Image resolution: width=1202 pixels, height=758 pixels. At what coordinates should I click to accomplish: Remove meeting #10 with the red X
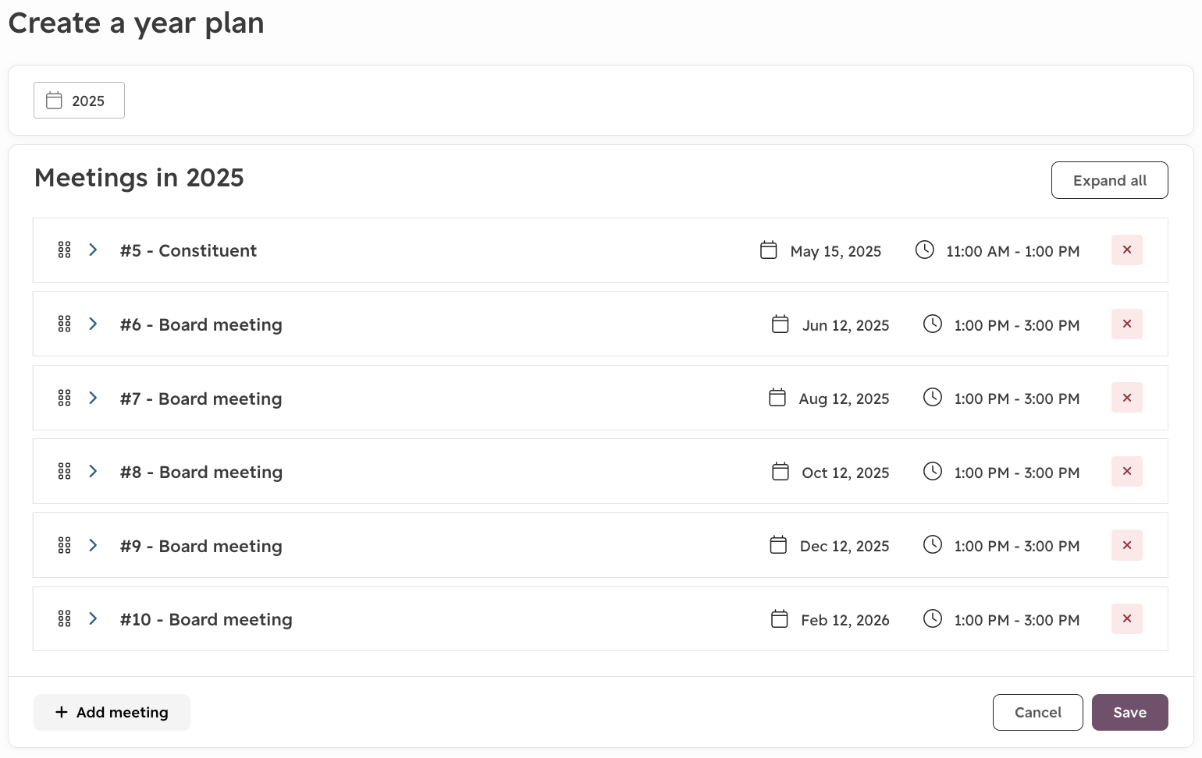coord(1126,619)
